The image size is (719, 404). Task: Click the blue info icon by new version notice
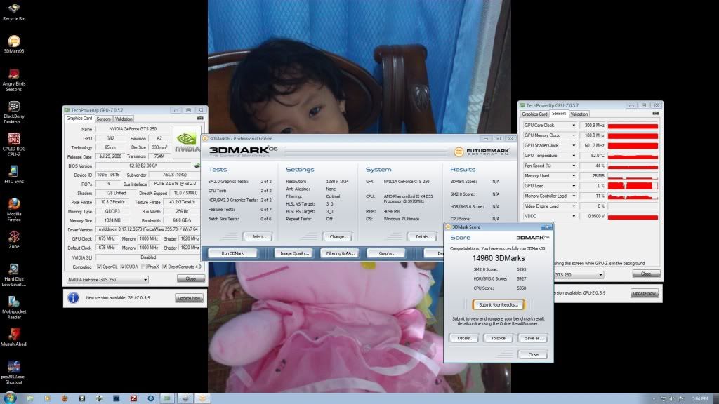pyautogui.click(x=73, y=297)
